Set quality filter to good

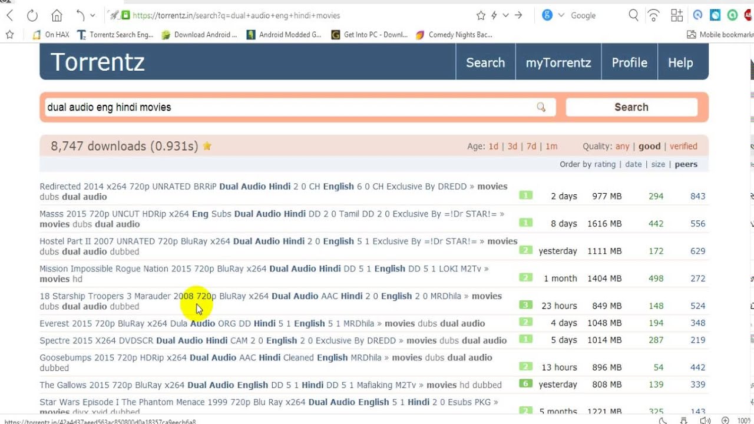[x=649, y=146]
